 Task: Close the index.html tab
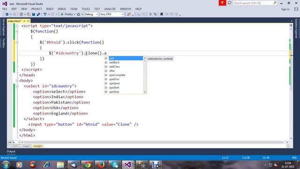coord(28,21)
